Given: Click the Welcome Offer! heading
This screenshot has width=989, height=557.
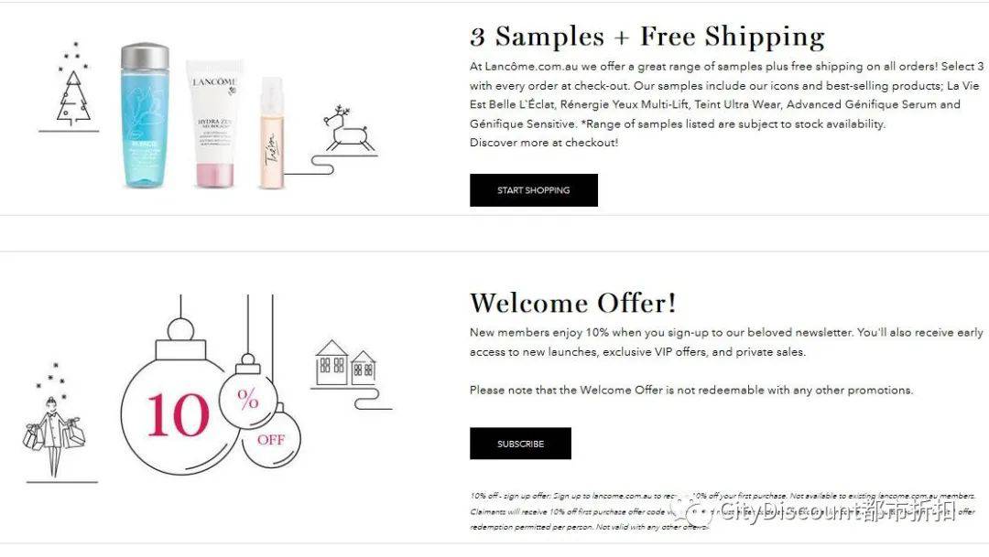Looking at the screenshot, I should (x=572, y=303).
